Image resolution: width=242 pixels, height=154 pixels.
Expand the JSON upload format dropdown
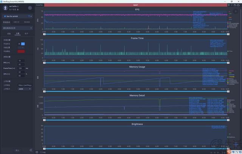(25, 89)
